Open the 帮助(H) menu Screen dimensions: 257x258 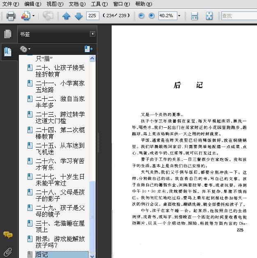pyautogui.click(x=144, y=4)
